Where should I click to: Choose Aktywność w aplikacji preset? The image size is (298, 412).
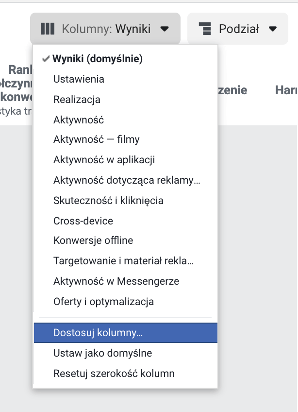tap(104, 160)
